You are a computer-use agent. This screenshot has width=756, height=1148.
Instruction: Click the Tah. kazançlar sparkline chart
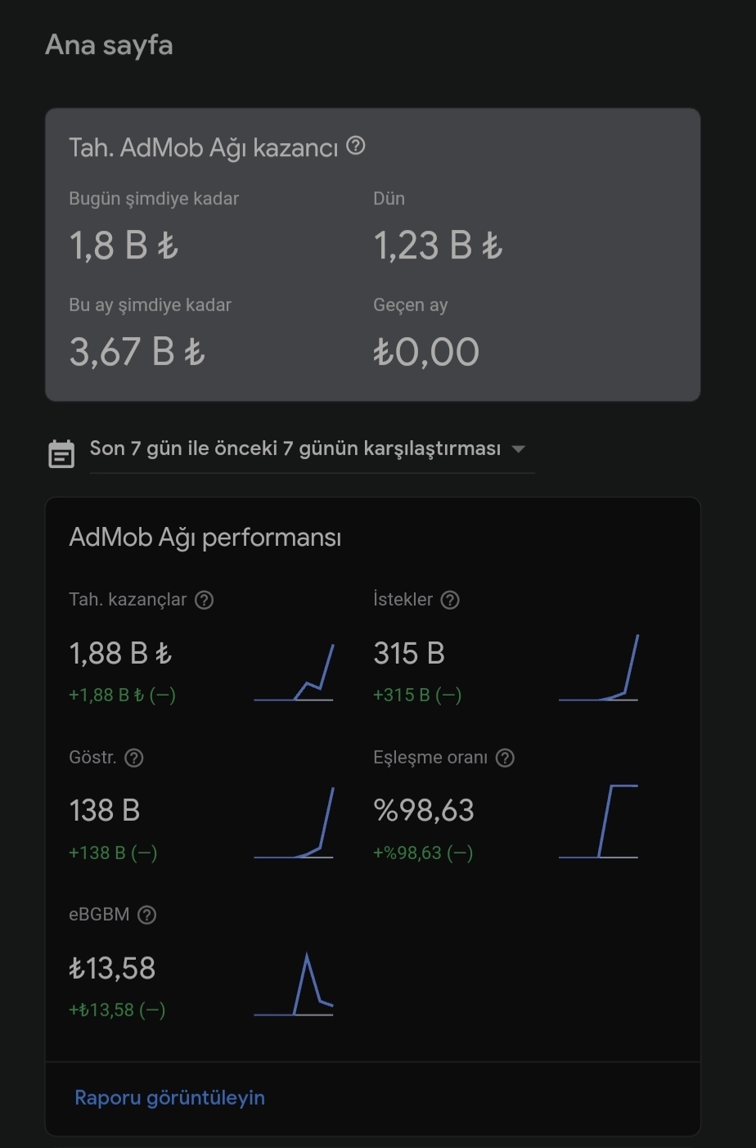click(x=294, y=672)
